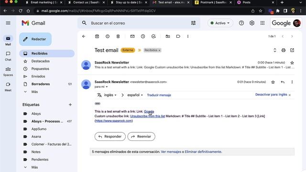
Task: Show search filter options
Action: (x=193, y=23)
